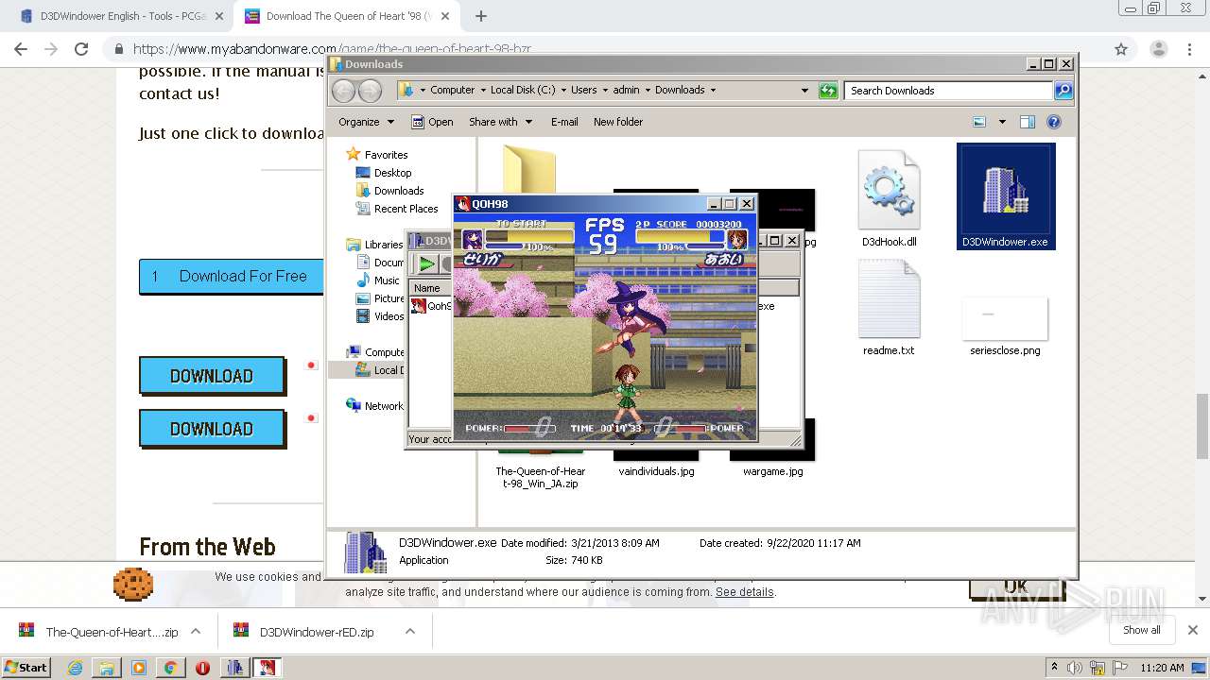Go back in Chrome
The height and width of the screenshot is (680, 1210).
[21, 49]
